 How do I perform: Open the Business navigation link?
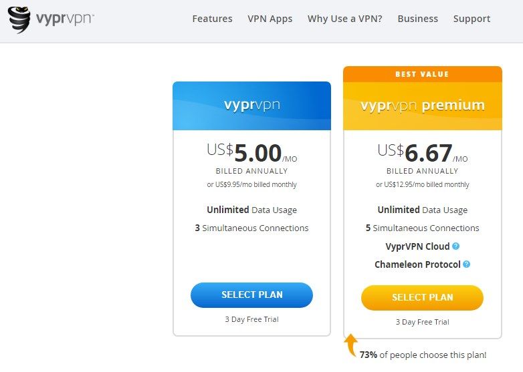click(417, 19)
